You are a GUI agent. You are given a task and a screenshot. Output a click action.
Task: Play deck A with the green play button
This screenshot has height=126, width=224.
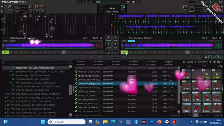(5, 52)
